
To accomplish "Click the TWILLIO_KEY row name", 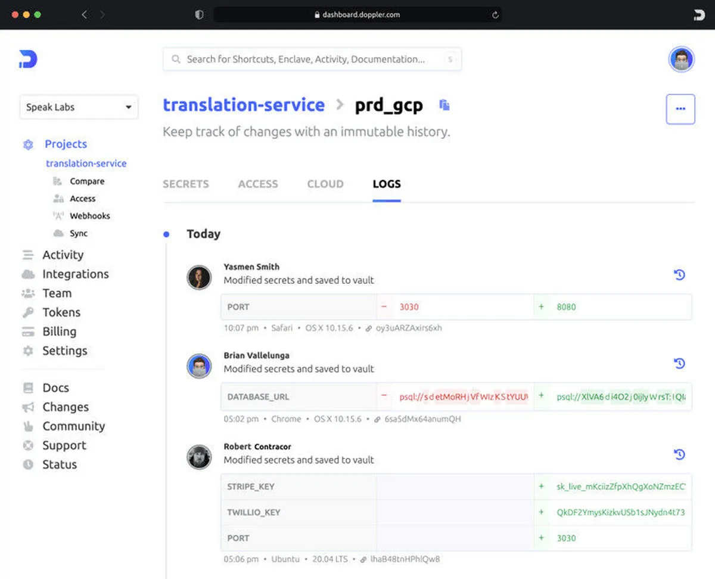I will [x=254, y=512].
